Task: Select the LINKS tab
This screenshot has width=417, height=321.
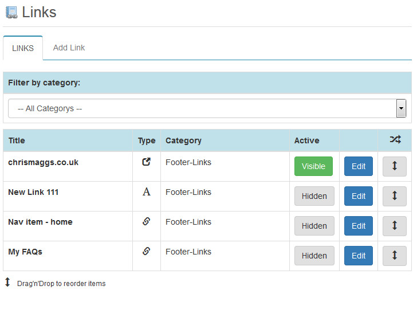Action: point(23,48)
